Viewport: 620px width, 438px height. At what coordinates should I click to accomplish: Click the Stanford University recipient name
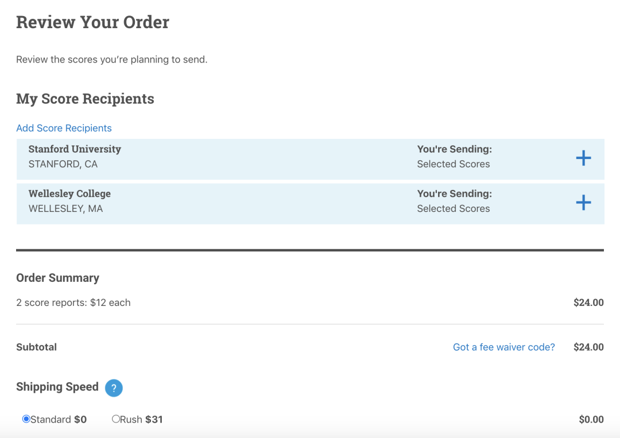point(75,149)
